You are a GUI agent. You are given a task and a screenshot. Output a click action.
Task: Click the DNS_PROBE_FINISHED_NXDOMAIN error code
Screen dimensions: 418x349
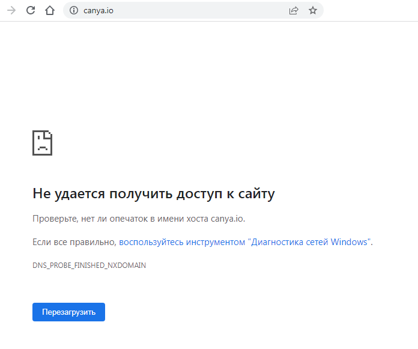[89, 265]
